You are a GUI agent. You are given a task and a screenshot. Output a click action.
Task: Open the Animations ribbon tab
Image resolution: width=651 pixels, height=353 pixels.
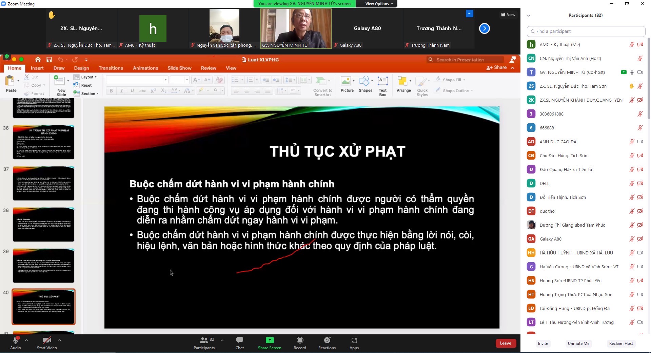145,68
